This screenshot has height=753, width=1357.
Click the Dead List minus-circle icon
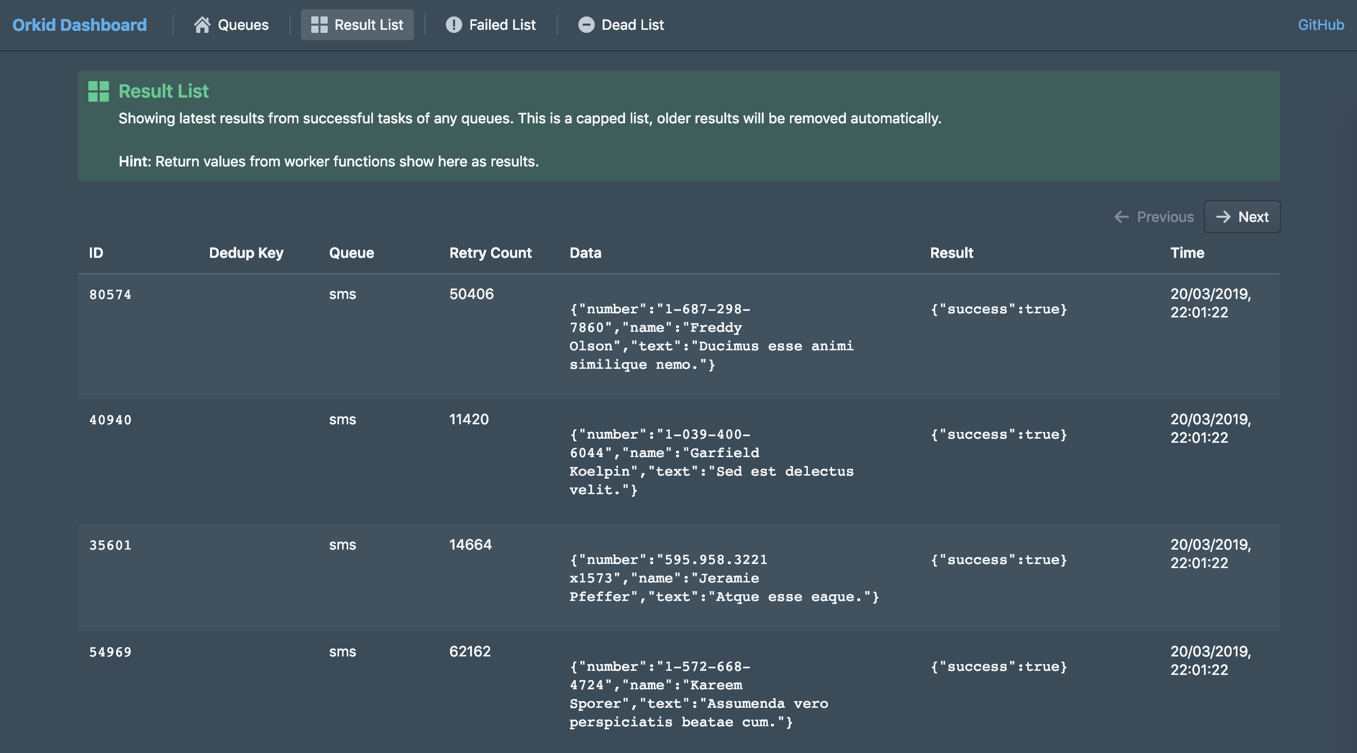coord(586,25)
